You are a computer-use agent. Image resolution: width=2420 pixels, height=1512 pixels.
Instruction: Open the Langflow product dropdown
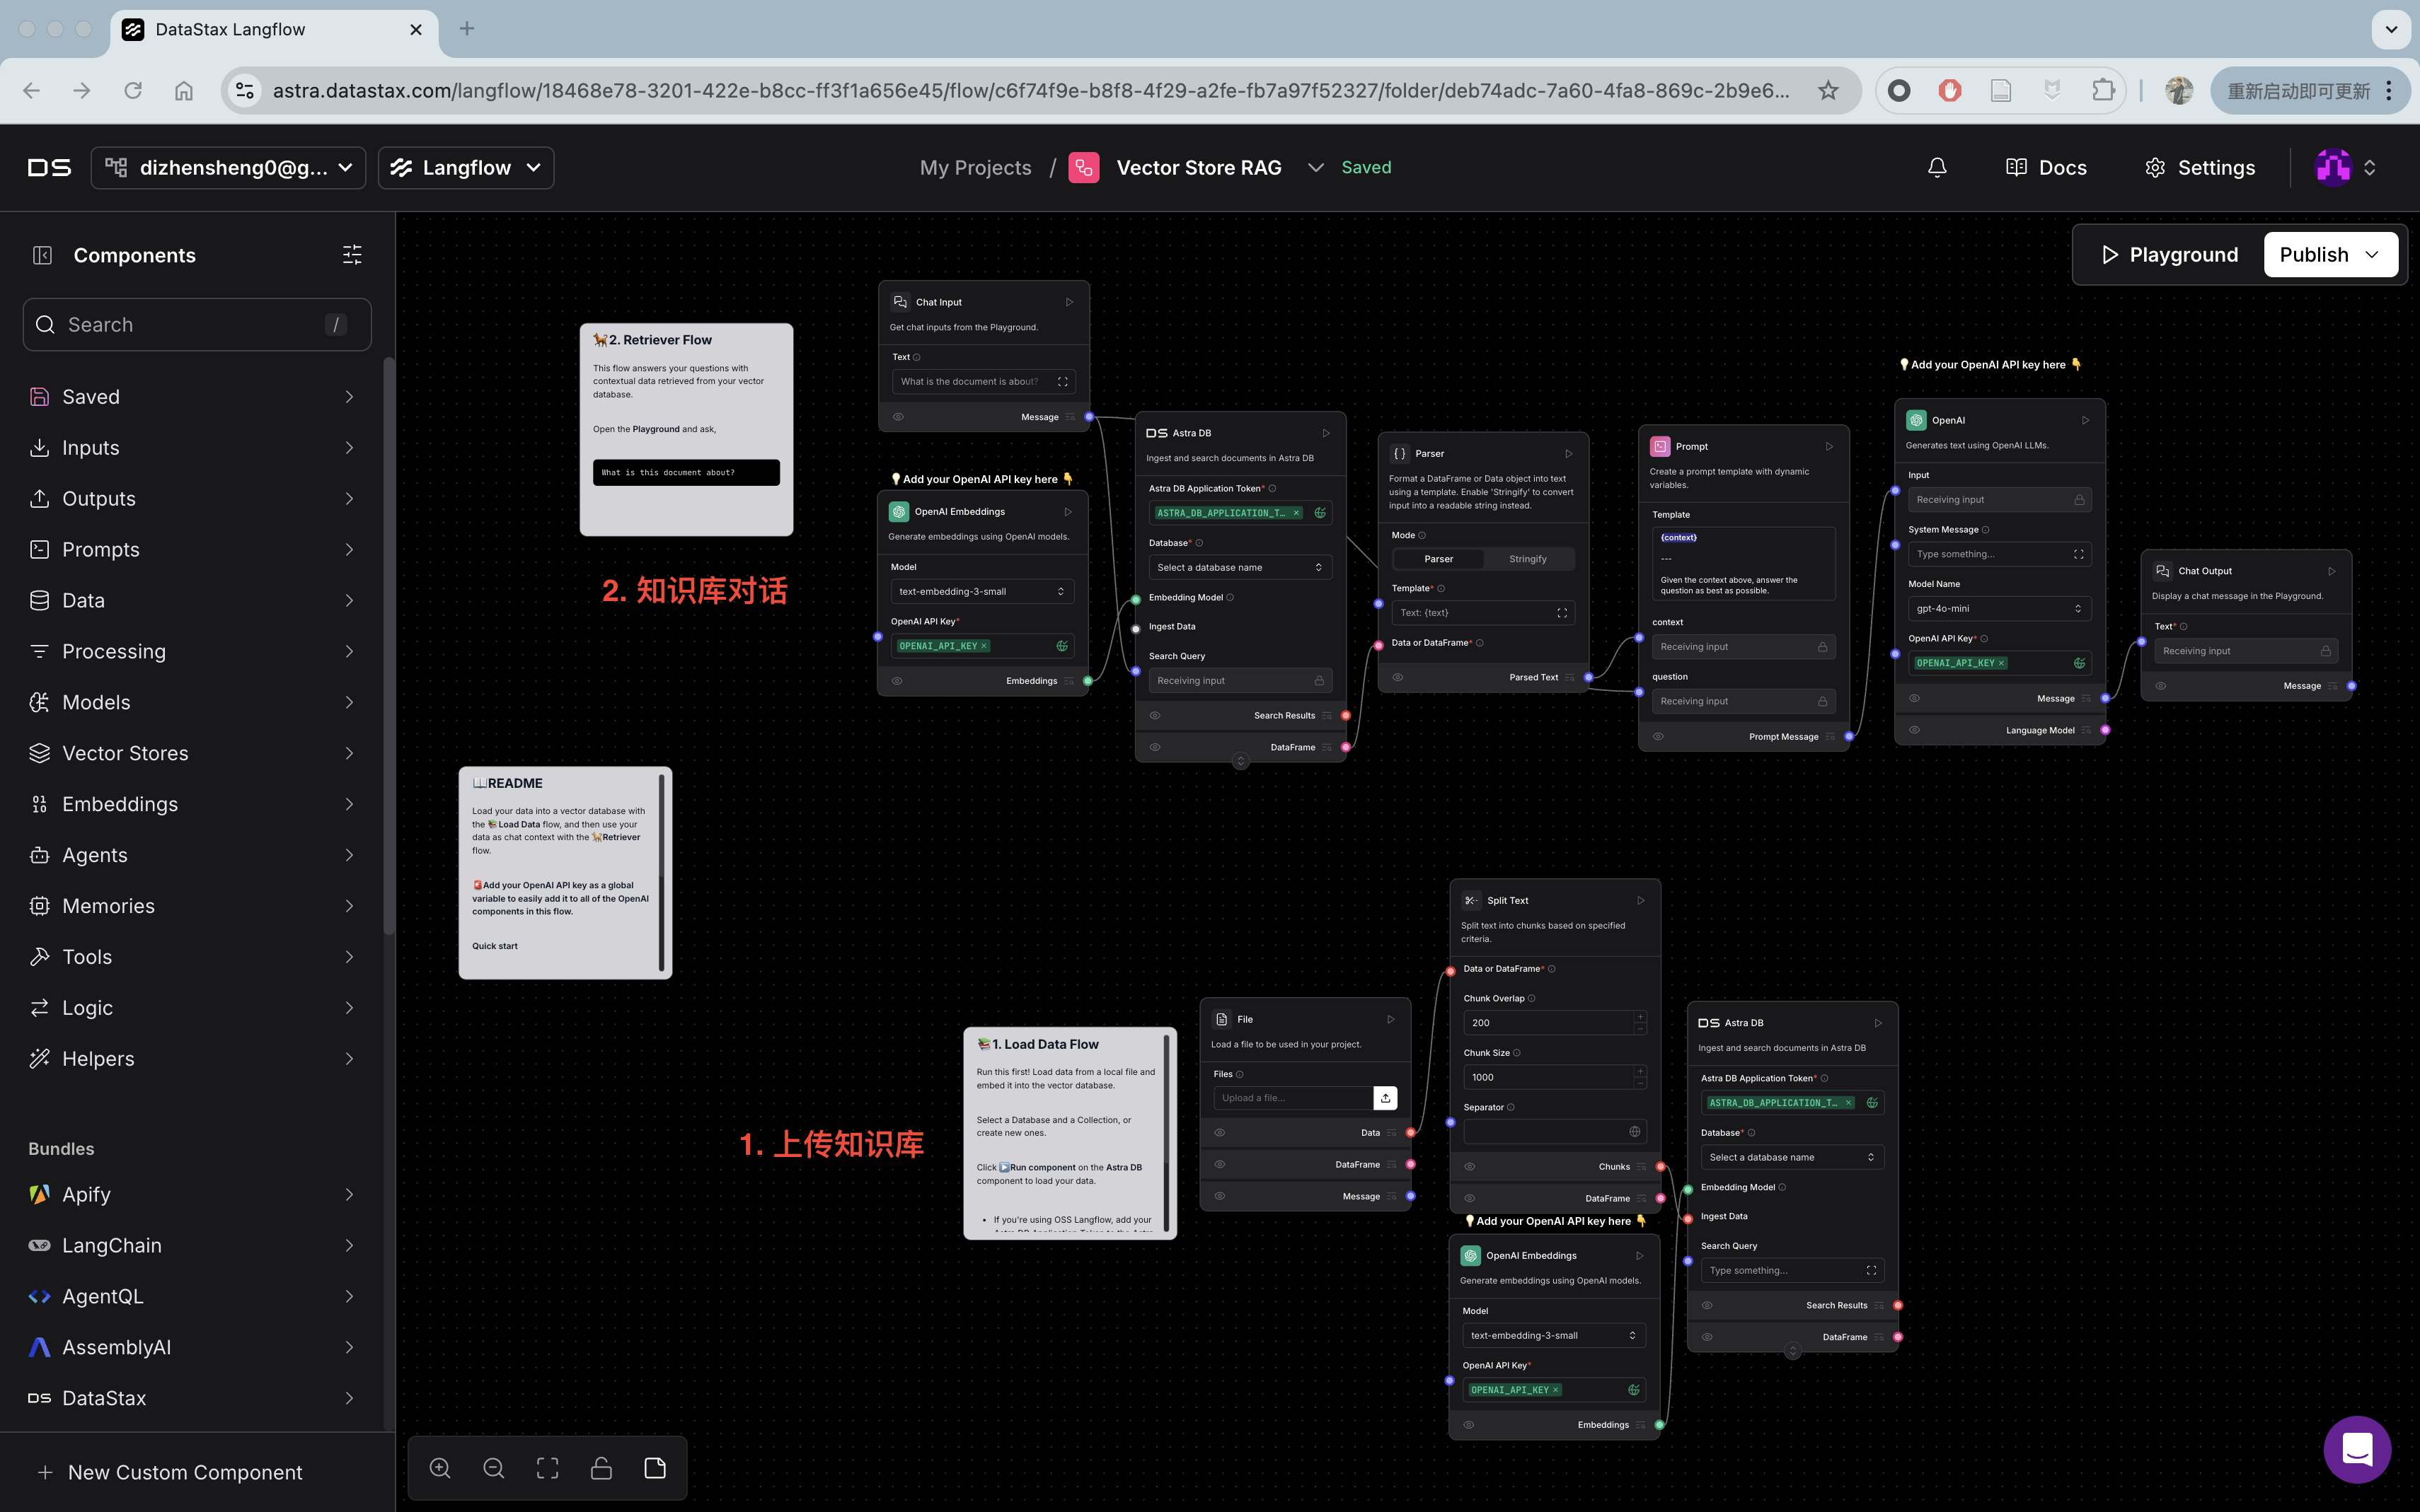pyautogui.click(x=466, y=167)
